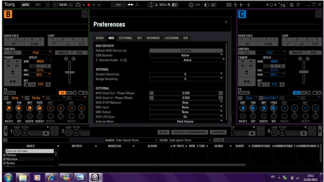This screenshot has width=324, height=182.
Task: Click the help question mark icon
Action: (298, 5)
